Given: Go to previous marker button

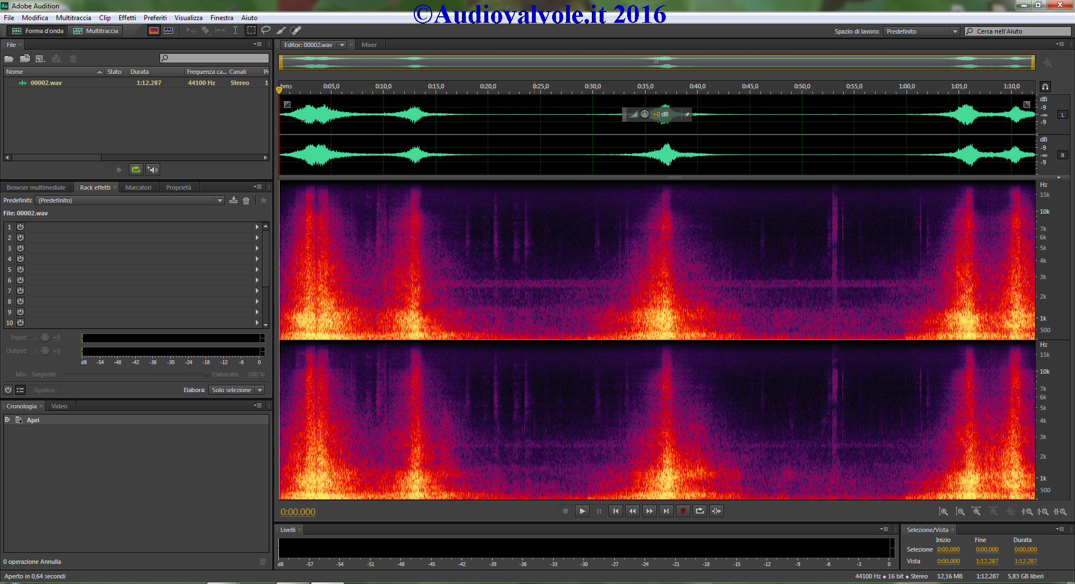Looking at the screenshot, I should pos(616,511).
